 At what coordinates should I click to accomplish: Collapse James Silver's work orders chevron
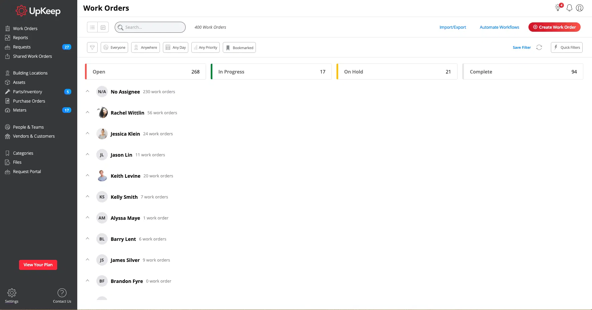(88, 259)
